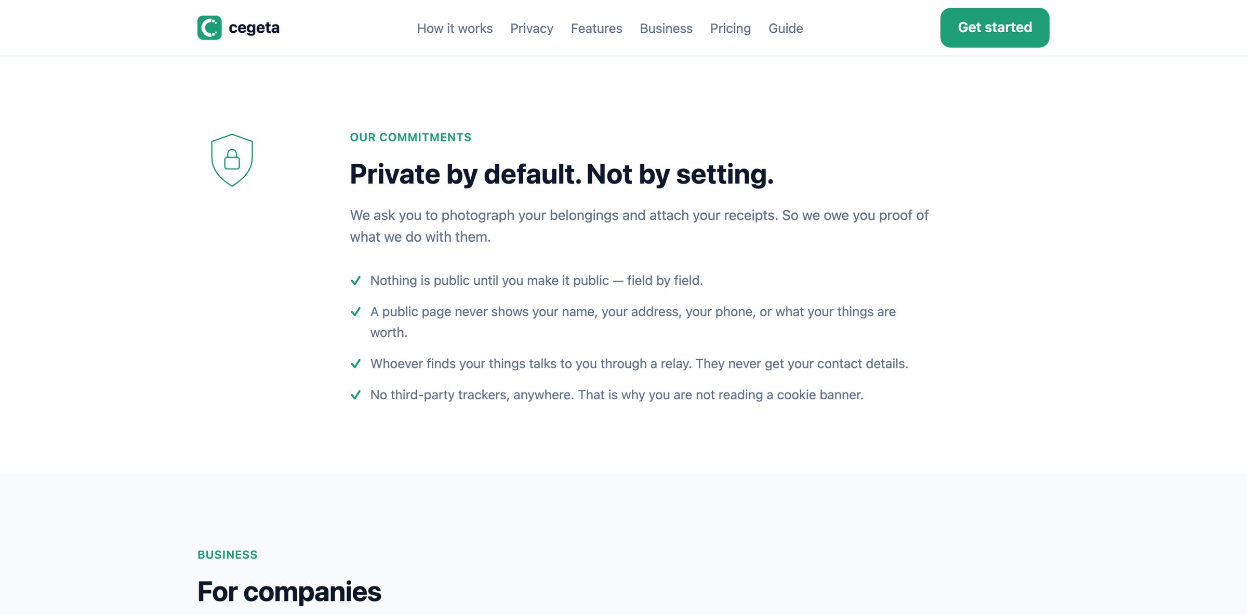The image size is (1247, 615).
Task: Click the cegeta brand name text
Action: point(254,28)
